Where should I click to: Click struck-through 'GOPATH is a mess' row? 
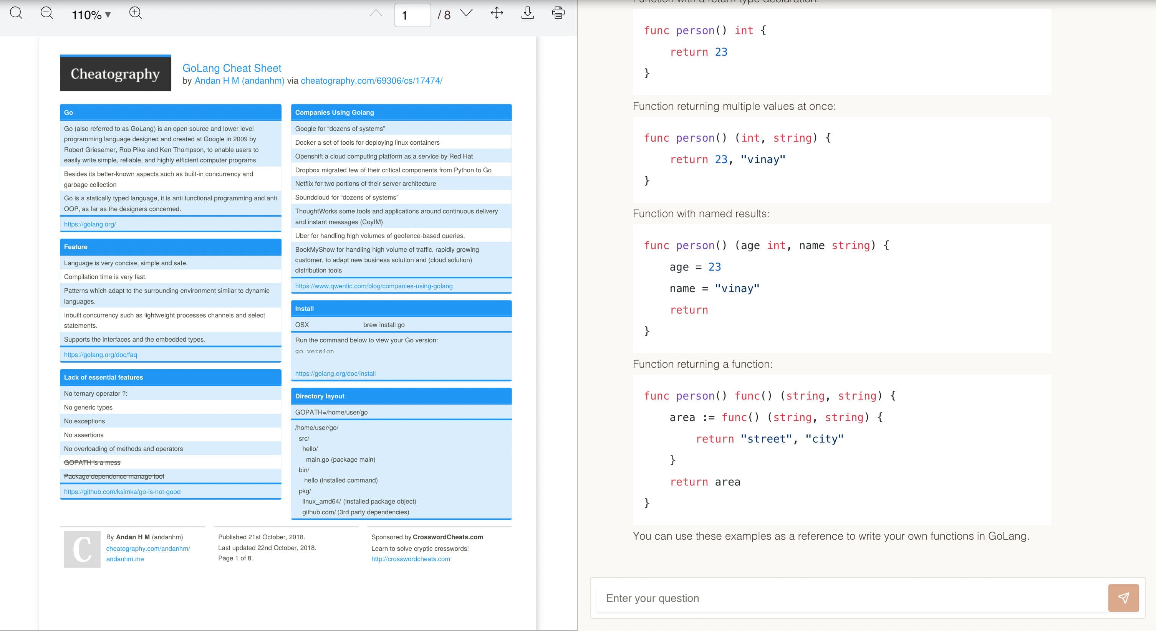click(171, 463)
